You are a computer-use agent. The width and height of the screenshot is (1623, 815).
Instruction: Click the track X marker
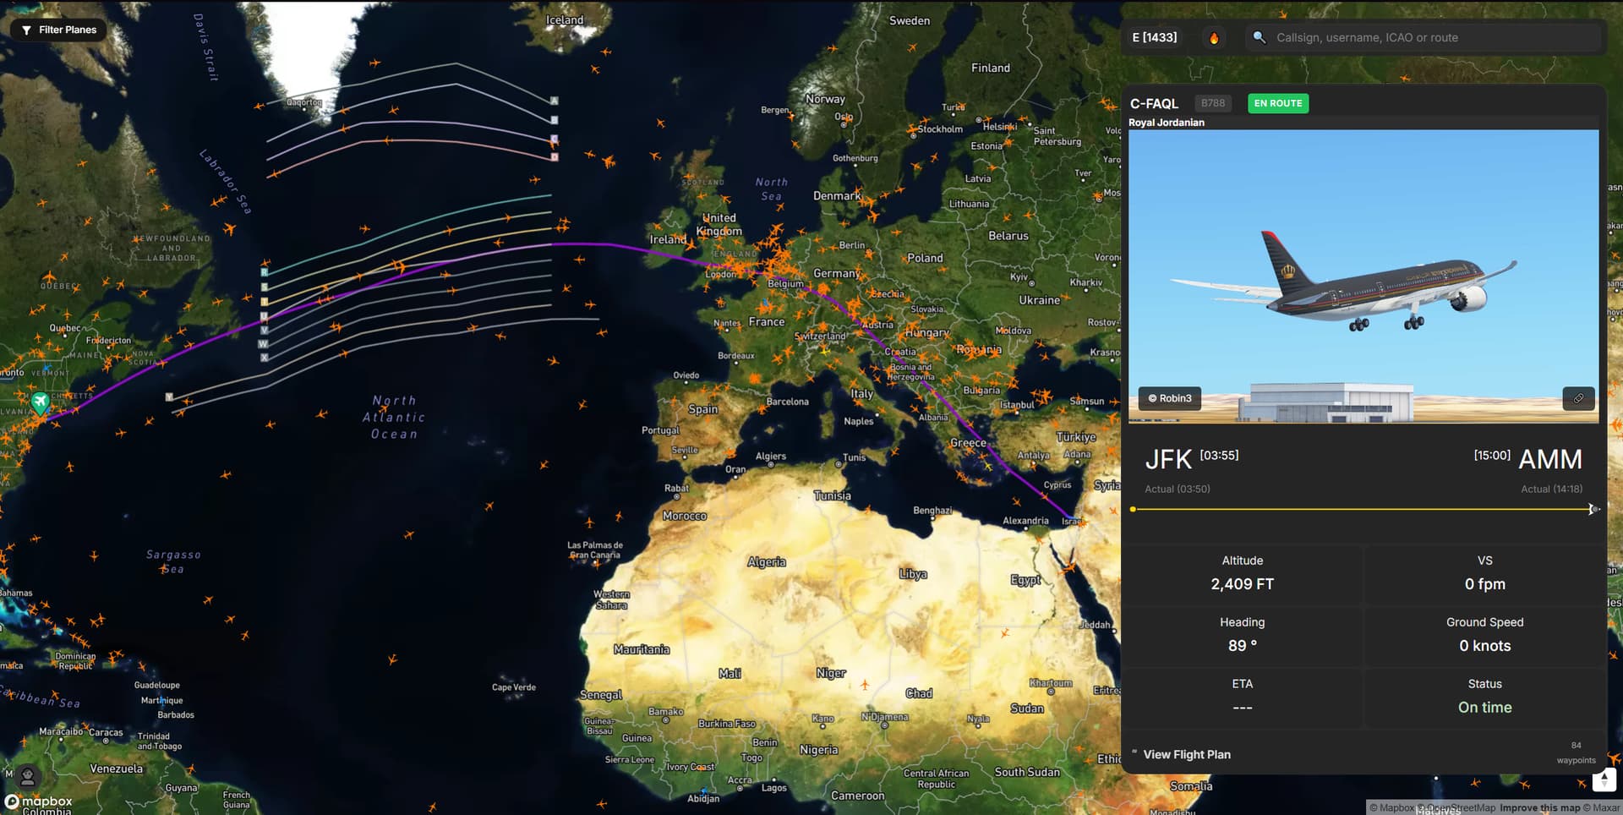tap(264, 358)
